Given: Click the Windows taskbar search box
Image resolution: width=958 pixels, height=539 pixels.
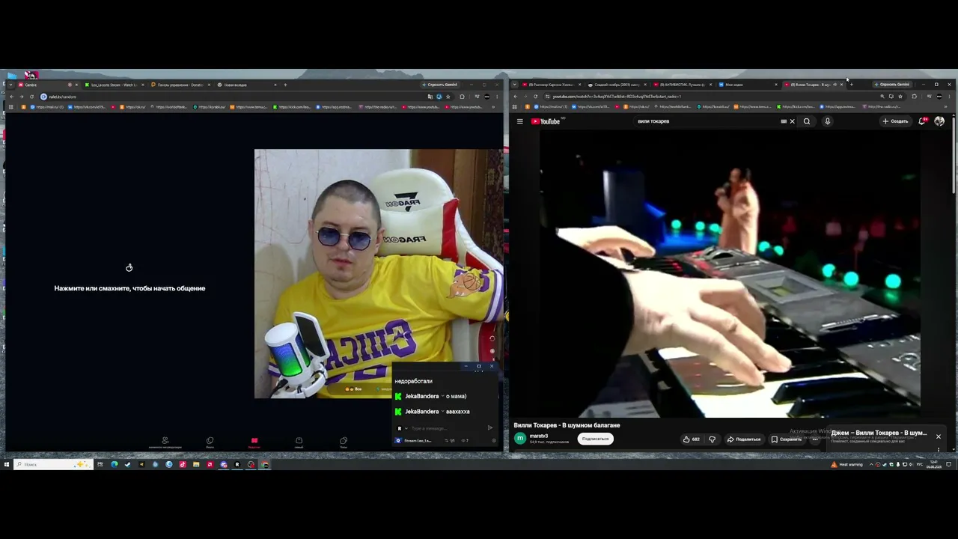Looking at the screenshot, I should [x=53, y=465].
